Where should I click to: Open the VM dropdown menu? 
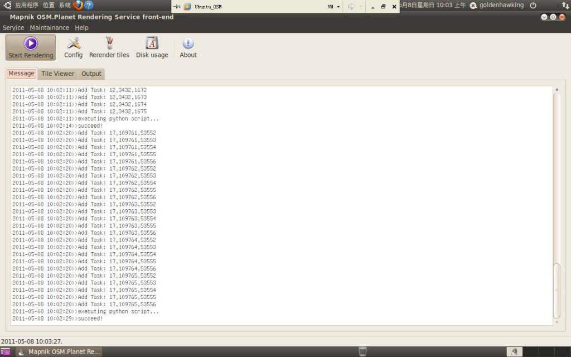(x=333, y=7)
